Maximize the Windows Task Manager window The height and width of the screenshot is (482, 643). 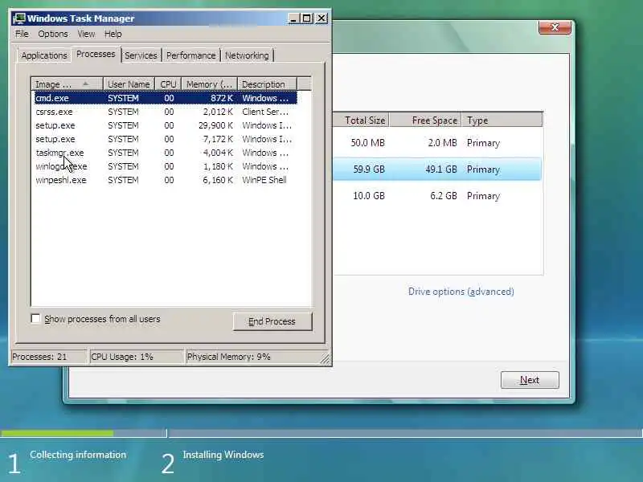click(306, 18)
